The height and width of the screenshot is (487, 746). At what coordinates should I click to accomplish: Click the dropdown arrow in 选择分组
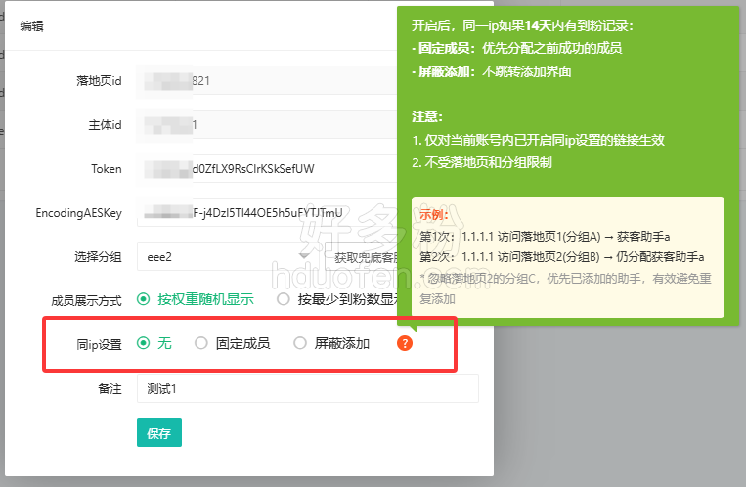[x=304, y=257]
